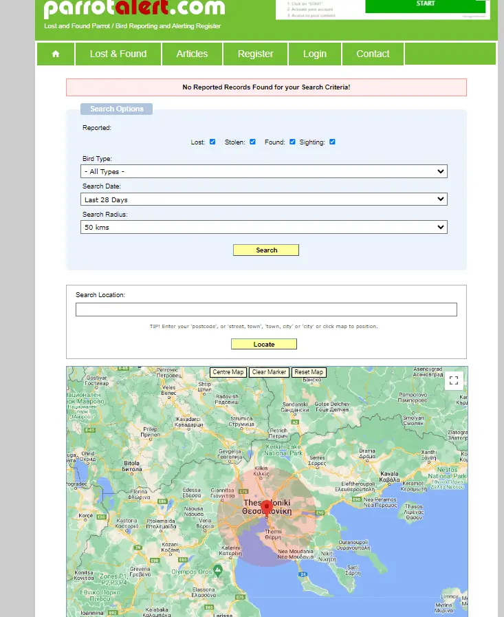504x617 pixels.
Task: Click the green START ad button
Action: pyautogui.click(x=426, y=5)
